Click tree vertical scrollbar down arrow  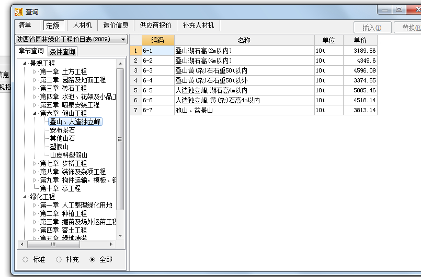(x=120, y=236)
